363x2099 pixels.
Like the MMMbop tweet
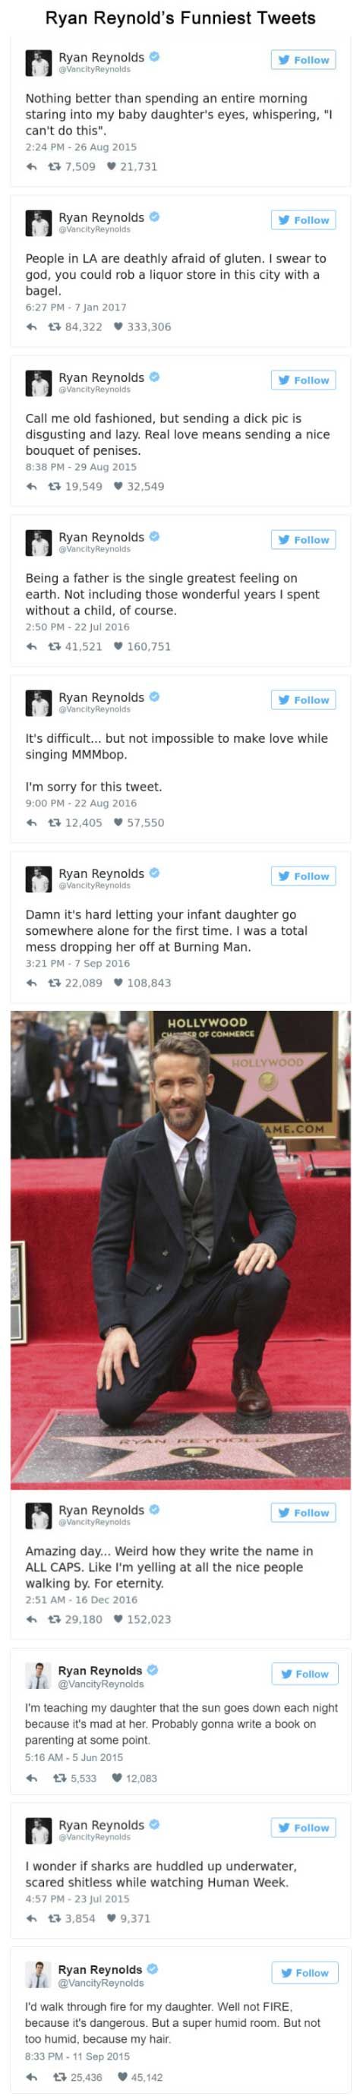click(118, 823)
